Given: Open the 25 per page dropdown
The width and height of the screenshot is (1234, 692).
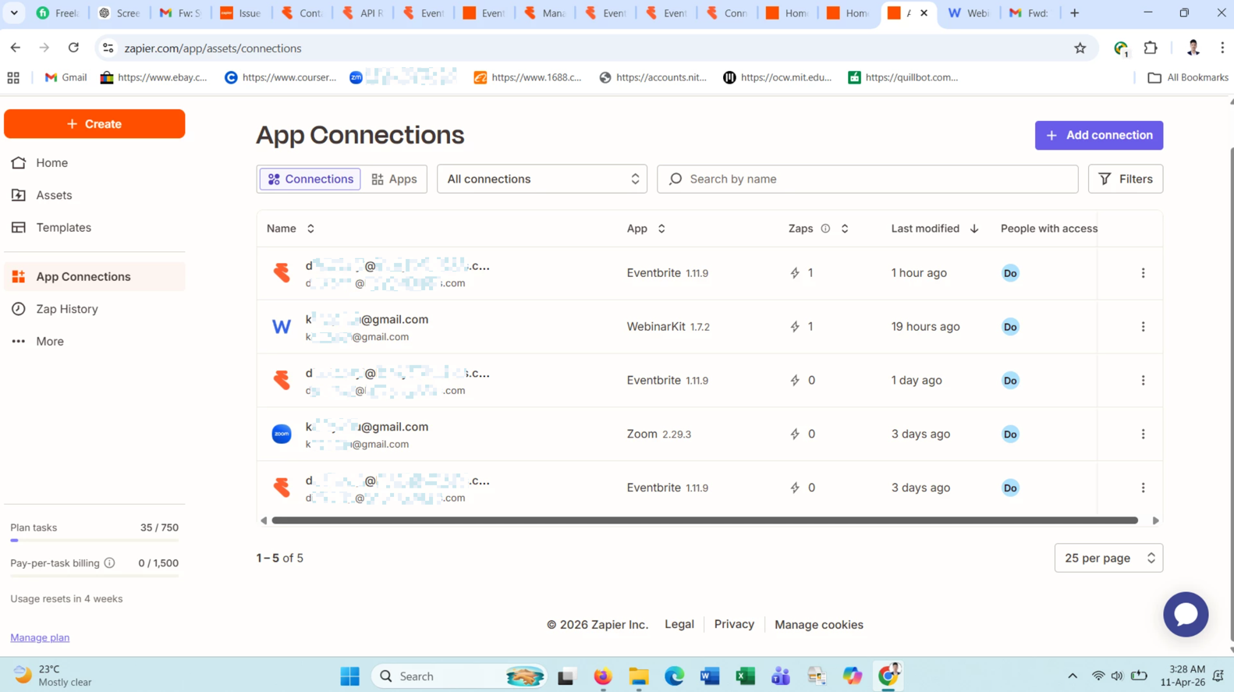Looking at the screenshot, I should click(x=1108, y=559).
